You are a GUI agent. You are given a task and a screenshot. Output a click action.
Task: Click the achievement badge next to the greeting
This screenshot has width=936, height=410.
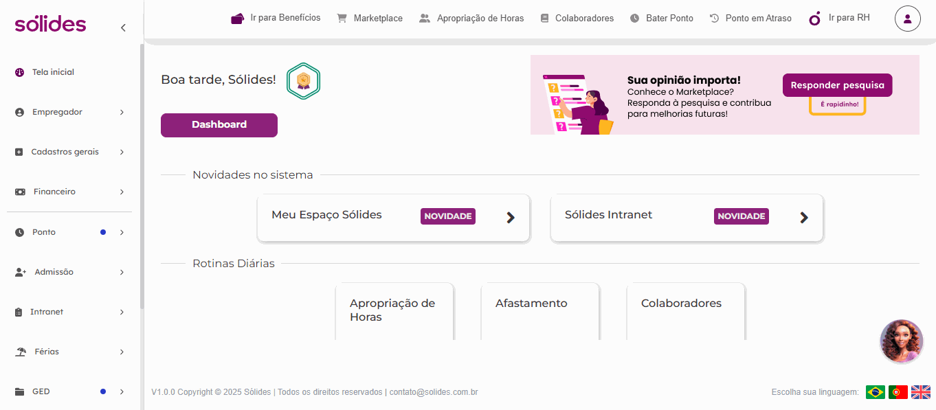point(303,81)
